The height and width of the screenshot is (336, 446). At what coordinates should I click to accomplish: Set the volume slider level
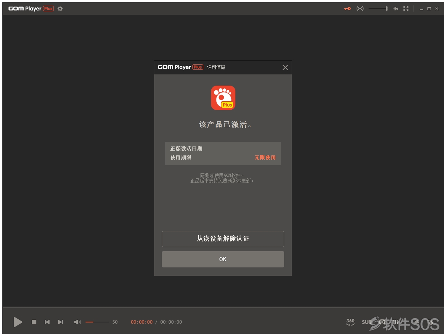click(97, 322)
